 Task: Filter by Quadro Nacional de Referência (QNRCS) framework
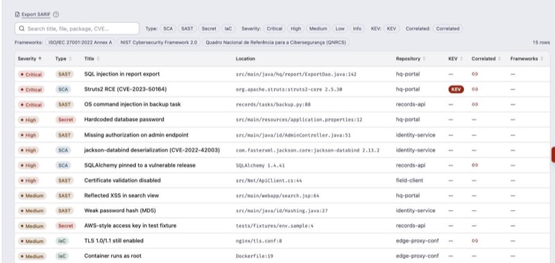[x=275, y=42]
